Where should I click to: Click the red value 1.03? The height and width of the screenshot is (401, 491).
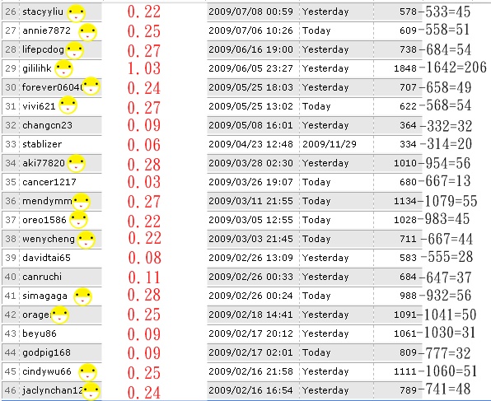coord(144,68)
